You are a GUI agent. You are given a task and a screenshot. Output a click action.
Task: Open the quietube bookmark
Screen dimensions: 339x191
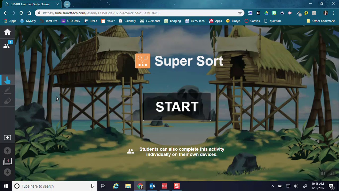click(273, 21)
